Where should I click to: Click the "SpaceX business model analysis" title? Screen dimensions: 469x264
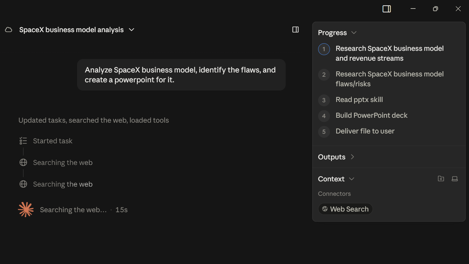[x=71, y=30]
